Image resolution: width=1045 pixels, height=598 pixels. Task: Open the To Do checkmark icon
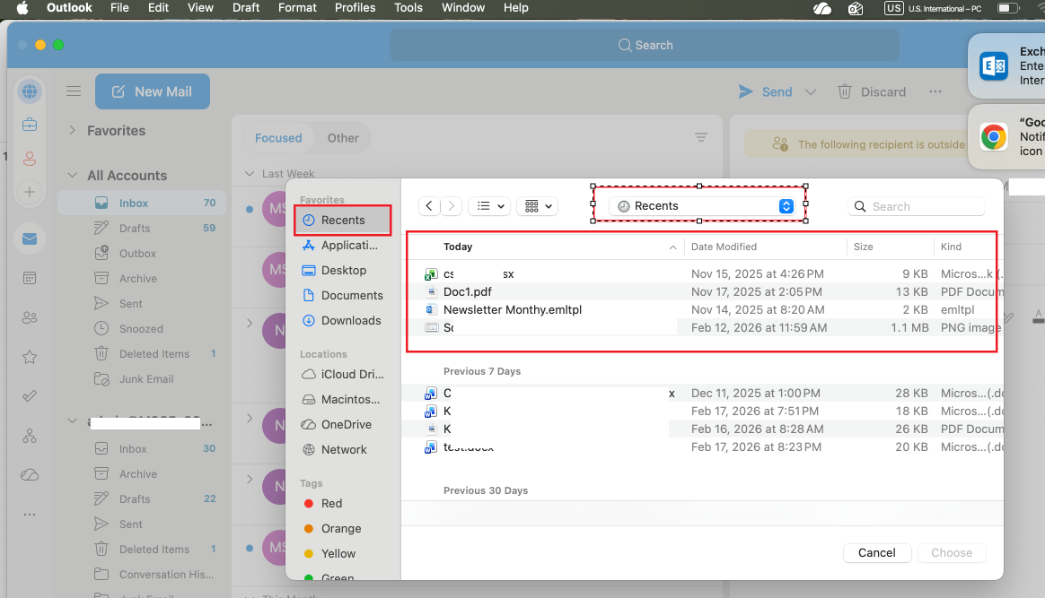coord(30,396)
